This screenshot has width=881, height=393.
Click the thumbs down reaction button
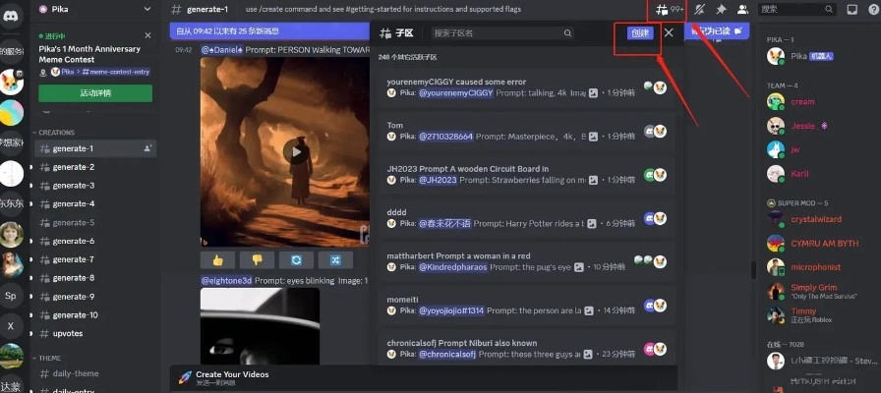click(256, 259)
